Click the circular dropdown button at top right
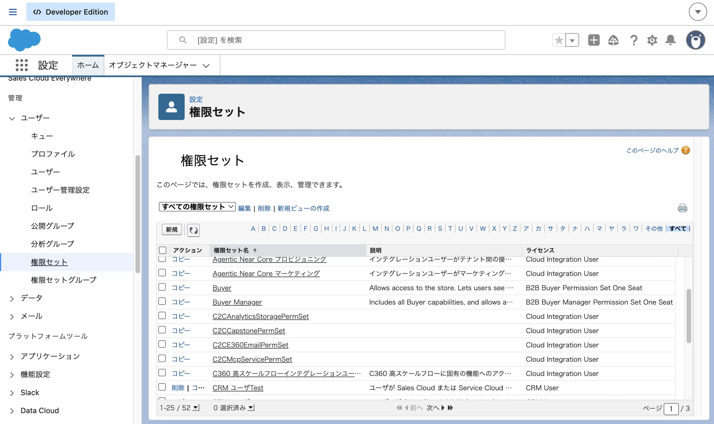 pos(698,12)
